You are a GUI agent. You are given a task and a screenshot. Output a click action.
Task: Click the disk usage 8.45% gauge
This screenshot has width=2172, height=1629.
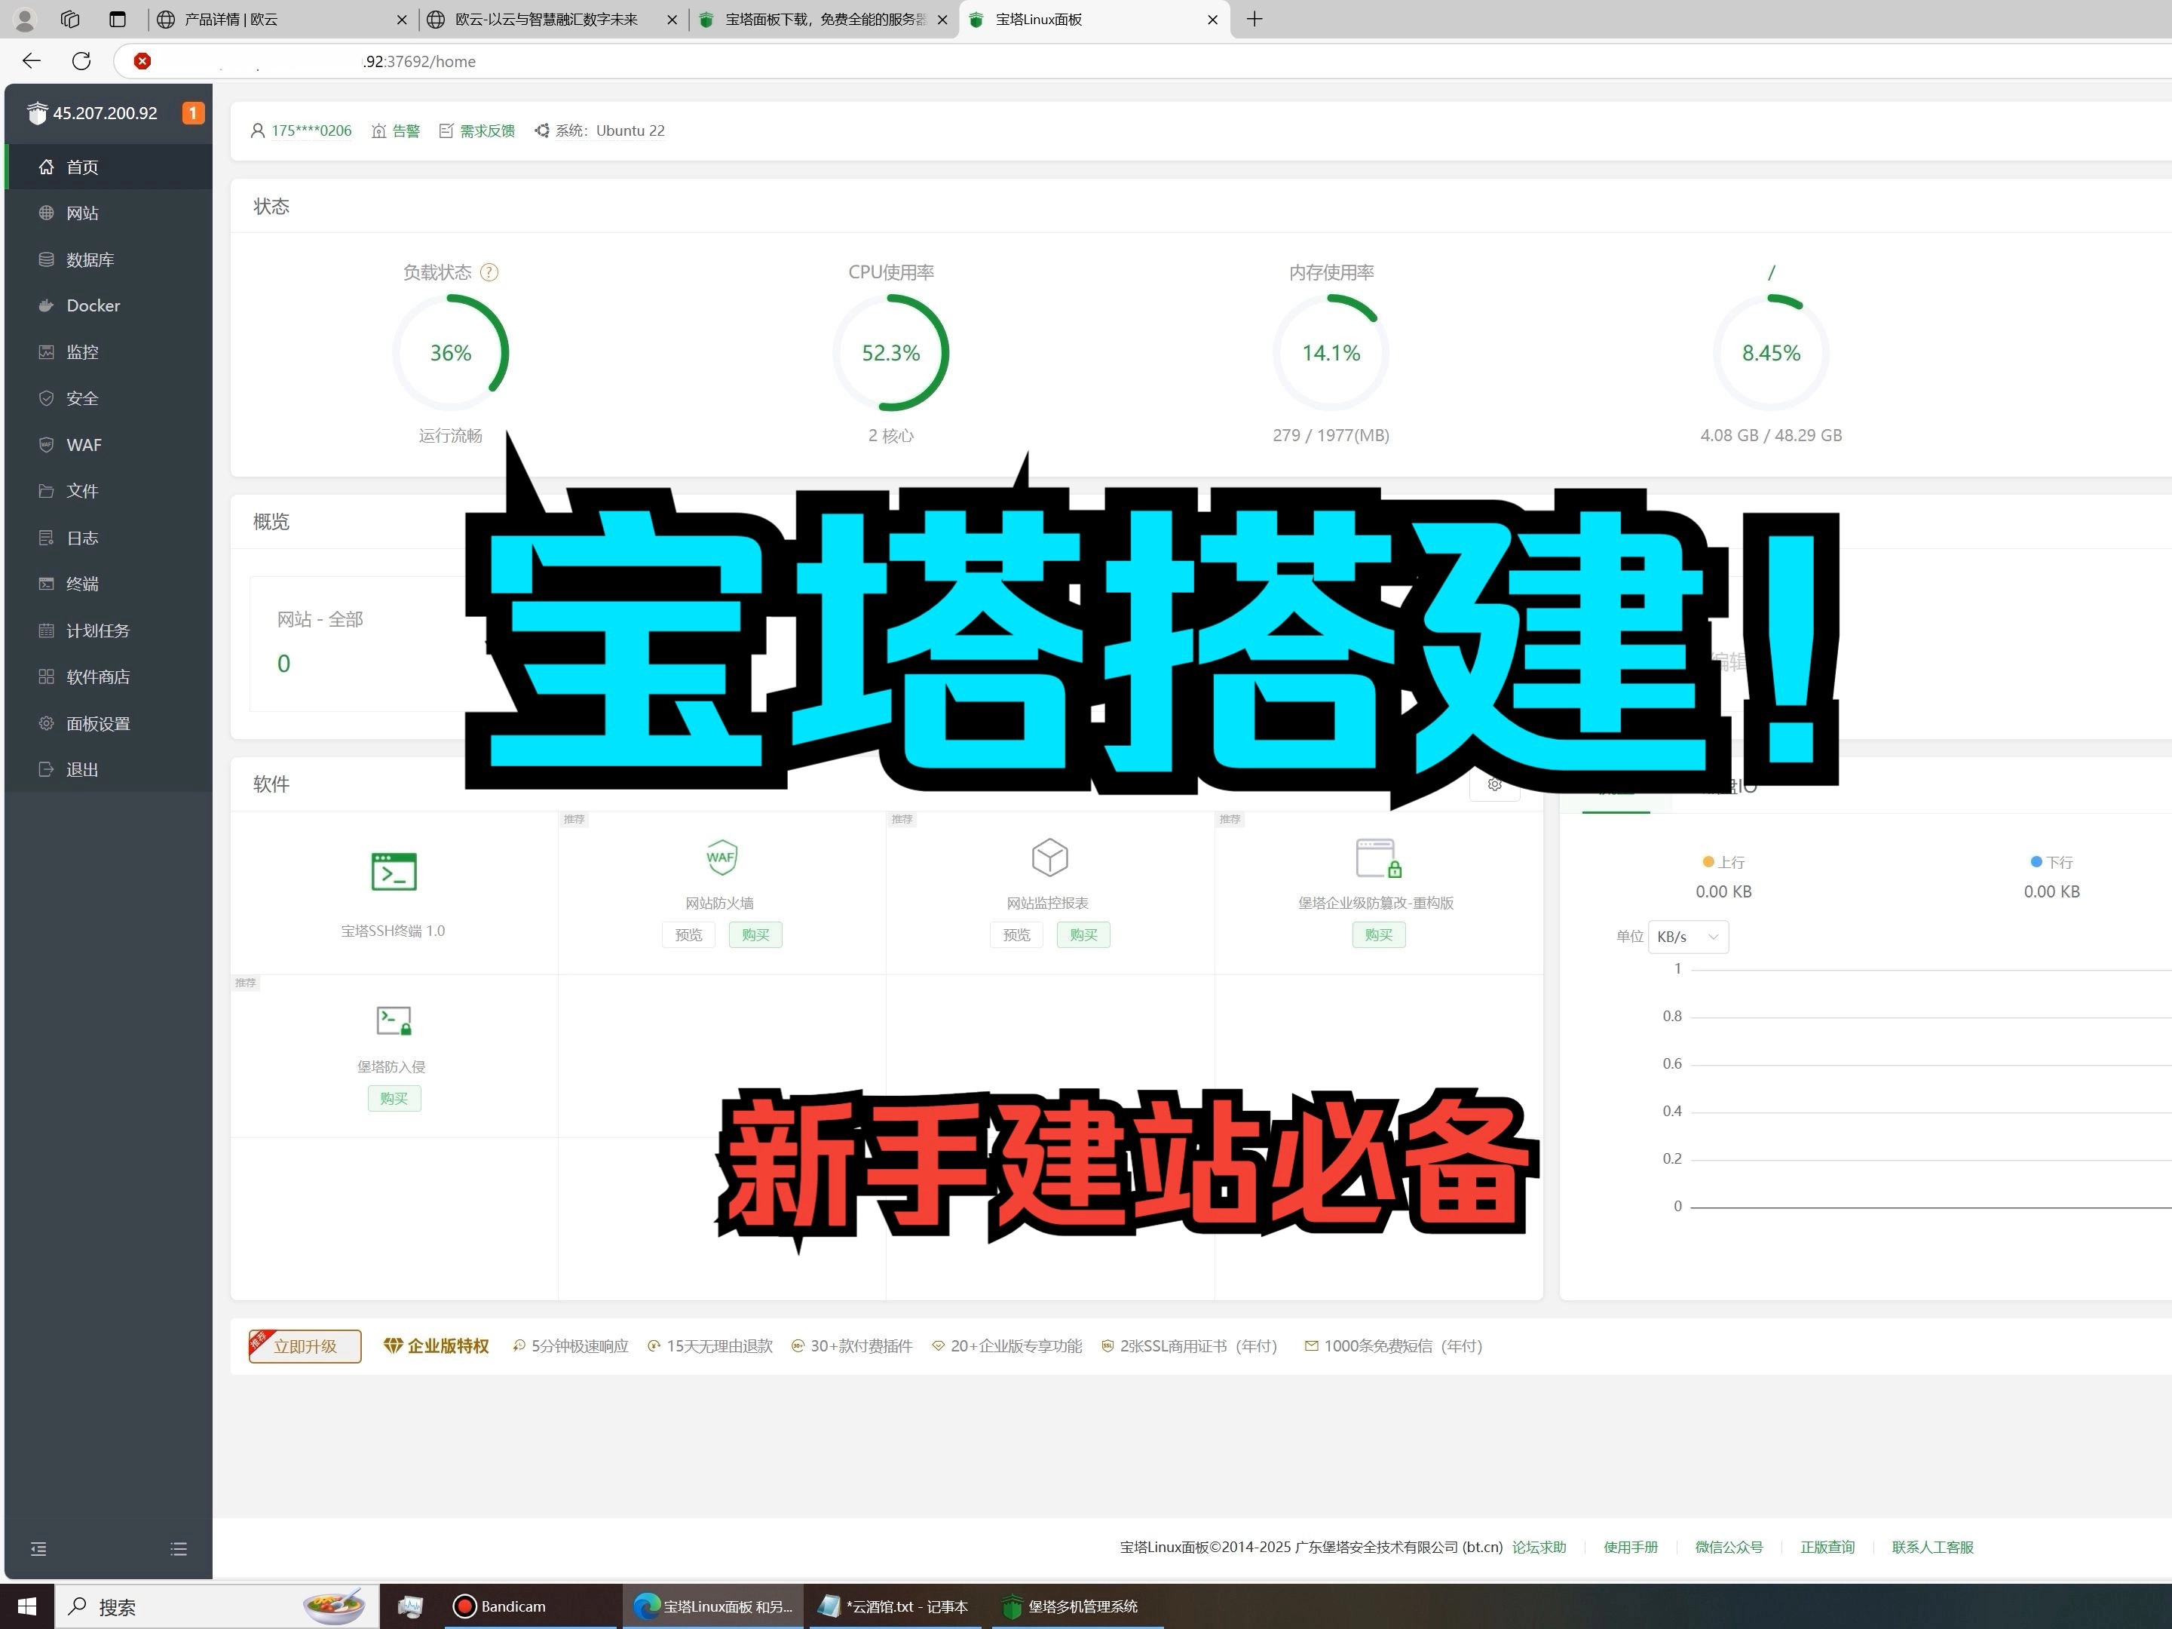(x=1770, y=353)
